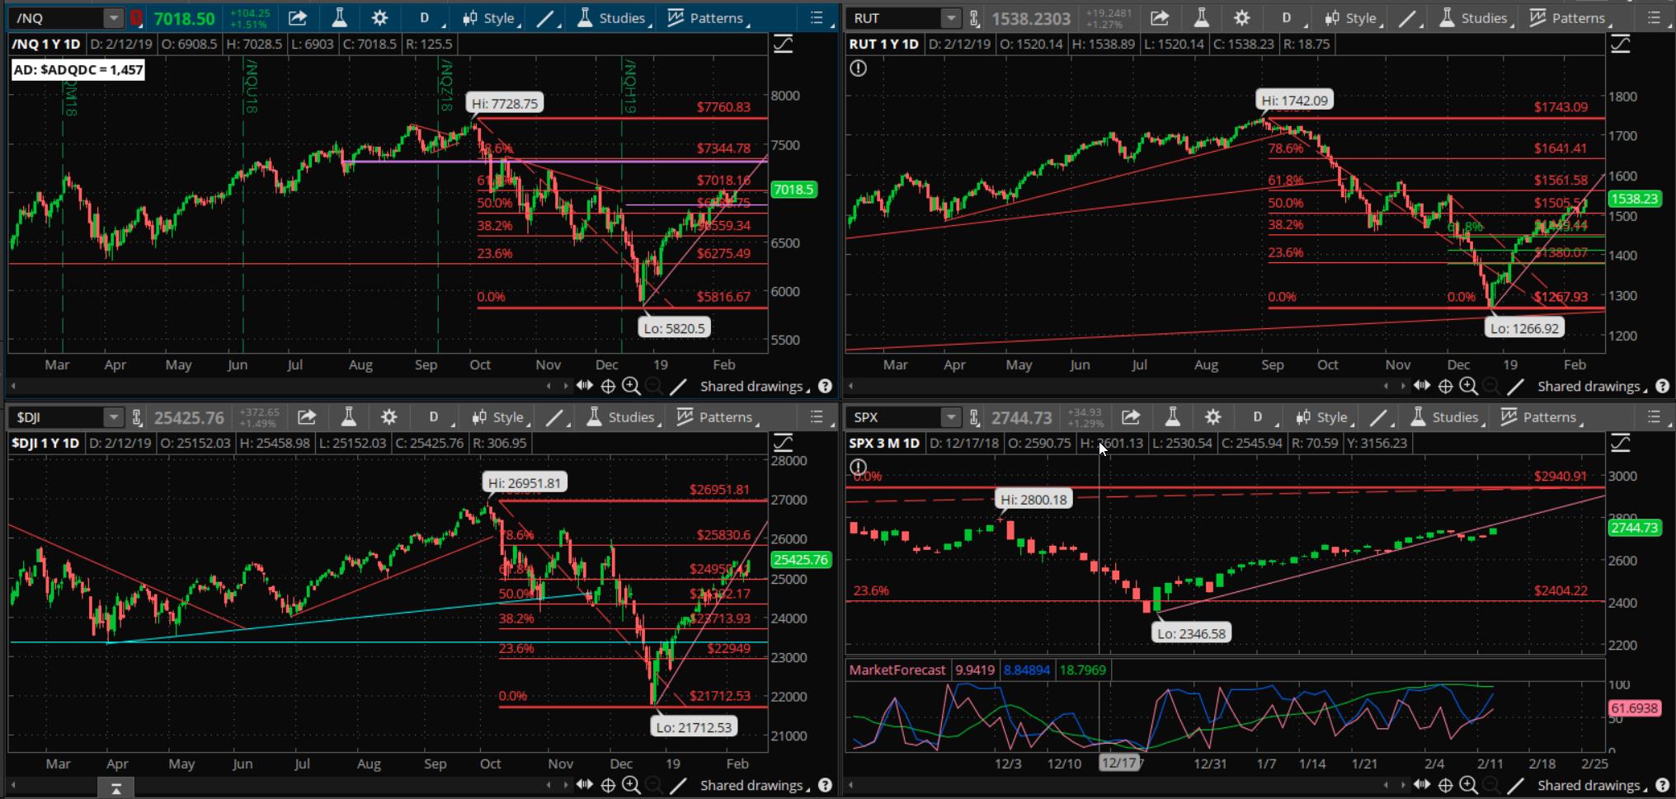
Task: Click Shared drawings under SPX chart
Action: (1592, 785)
